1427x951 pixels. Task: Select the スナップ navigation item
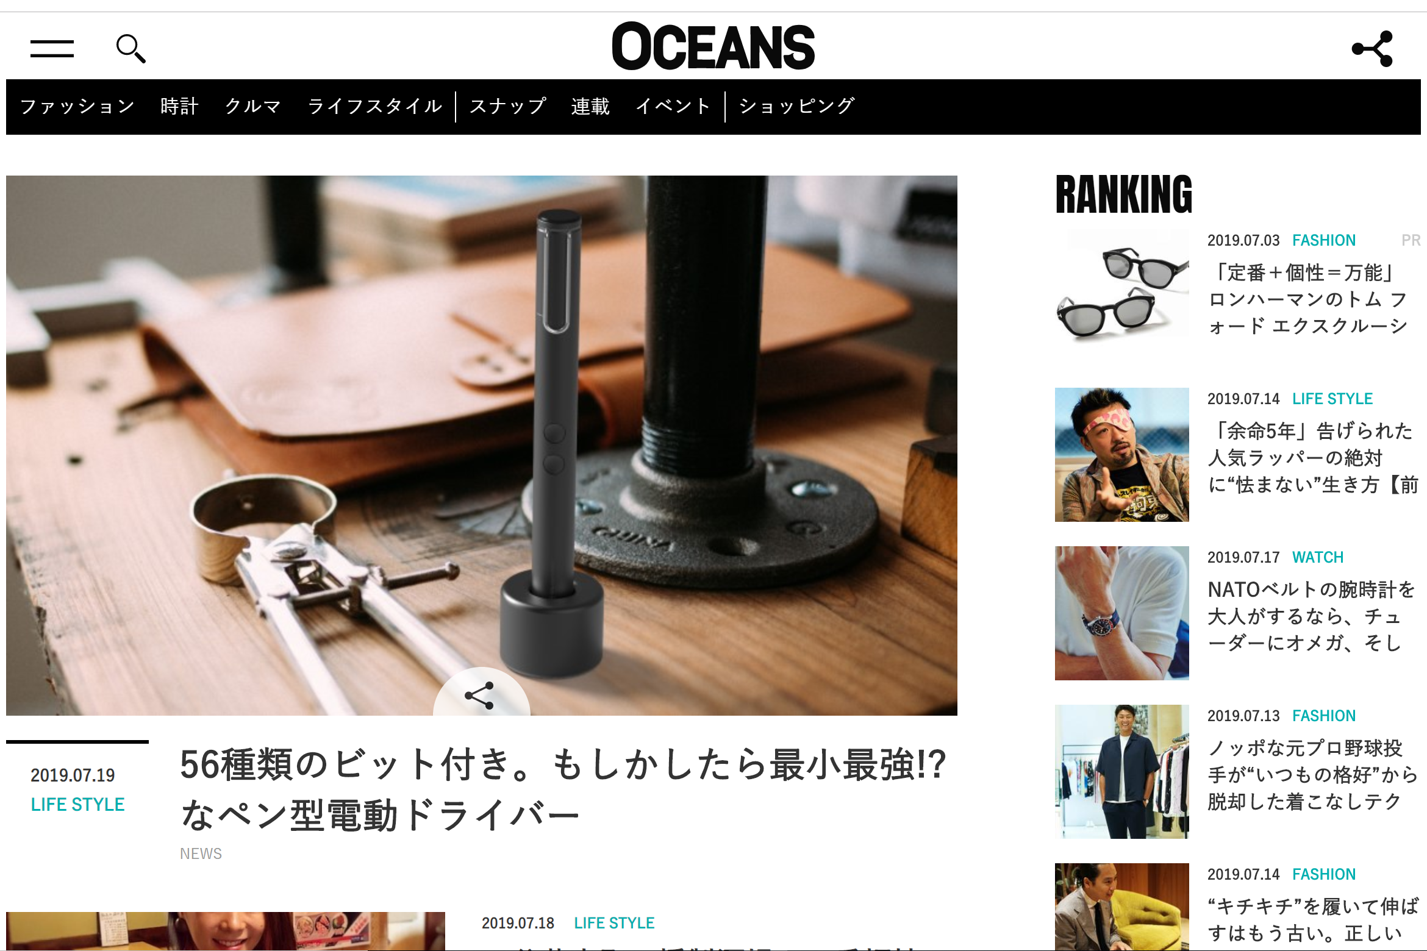coord(507,106)
